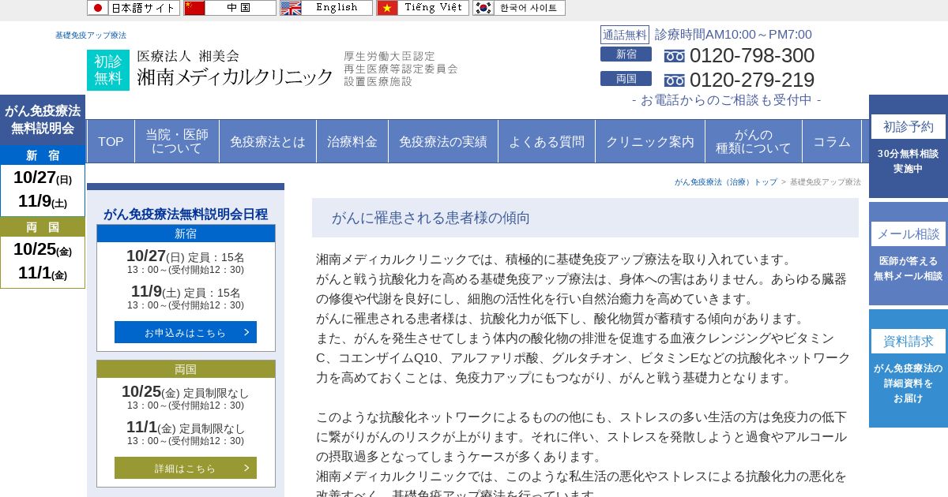The height and width of the screenshot is (497, 948).
Task: Click 厚生労働大臣認定 text
Action: (x=389, y=56)
